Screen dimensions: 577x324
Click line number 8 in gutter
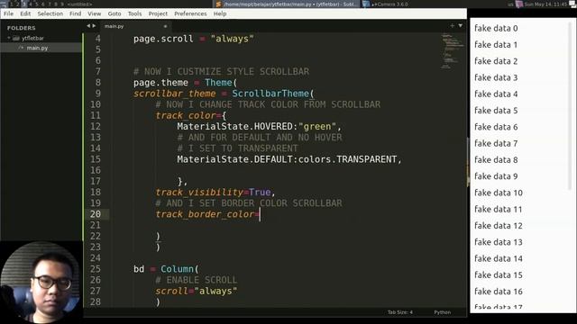[98, 82]
